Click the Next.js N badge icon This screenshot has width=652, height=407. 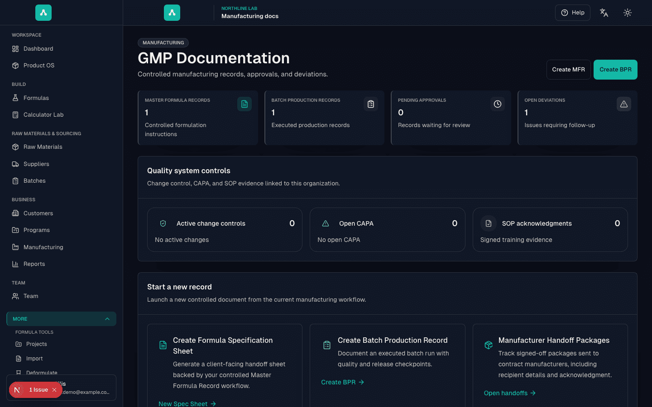tap(17, 390)
